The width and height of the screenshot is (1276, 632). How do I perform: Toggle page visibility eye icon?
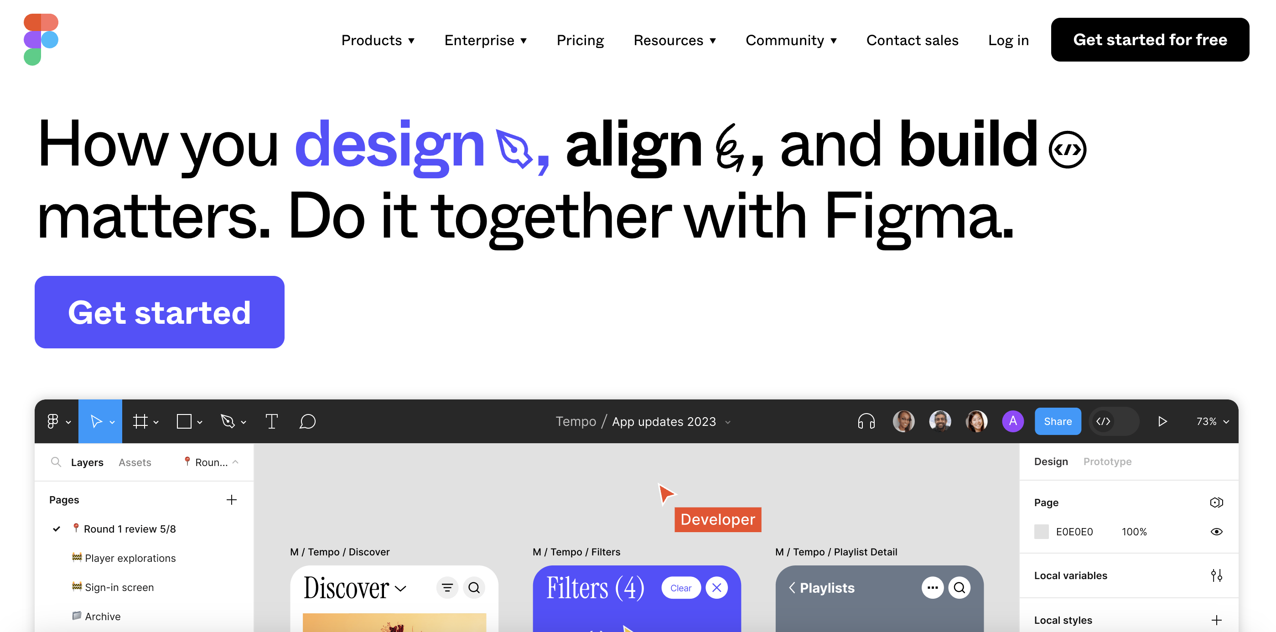click(x=1217, y=532)
